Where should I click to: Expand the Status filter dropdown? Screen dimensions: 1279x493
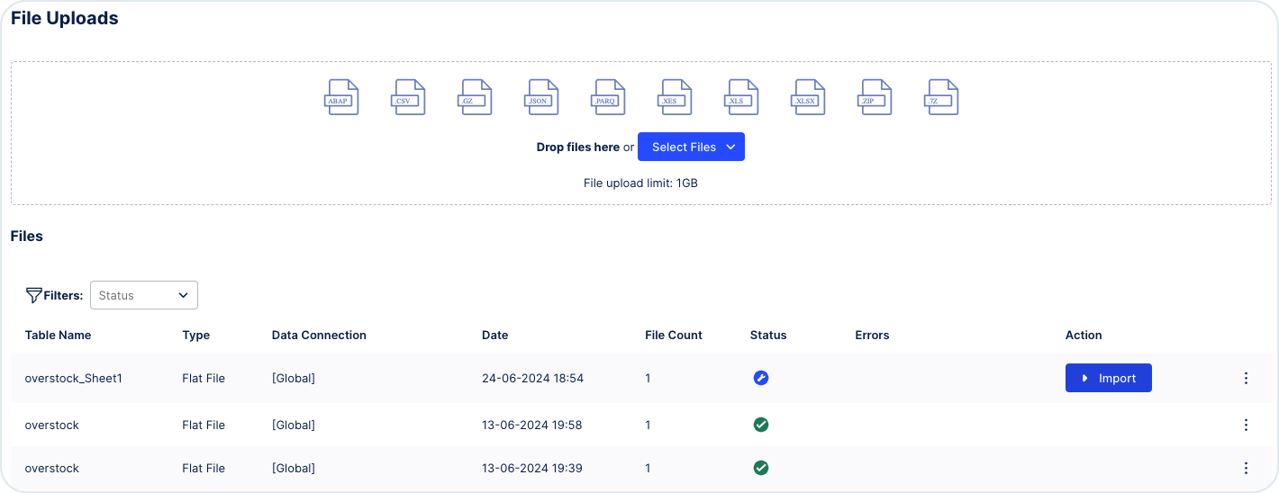tap(144, 295)
